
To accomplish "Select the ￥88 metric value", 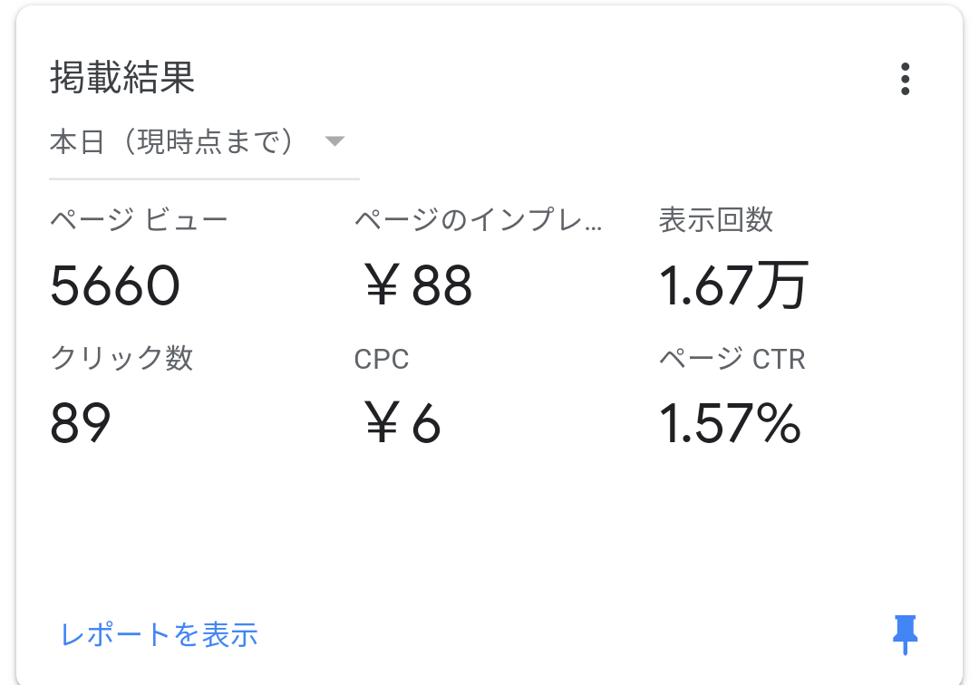I will [x=416, y=285].
